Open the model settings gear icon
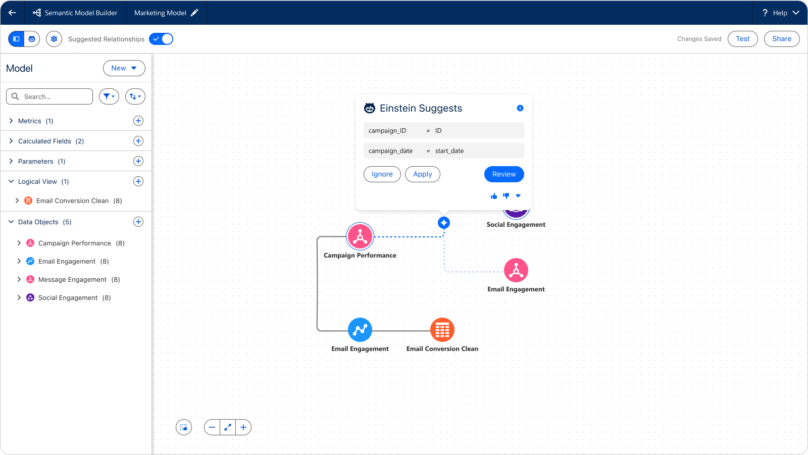Screen dimensions: 808x455 (54, 39)
